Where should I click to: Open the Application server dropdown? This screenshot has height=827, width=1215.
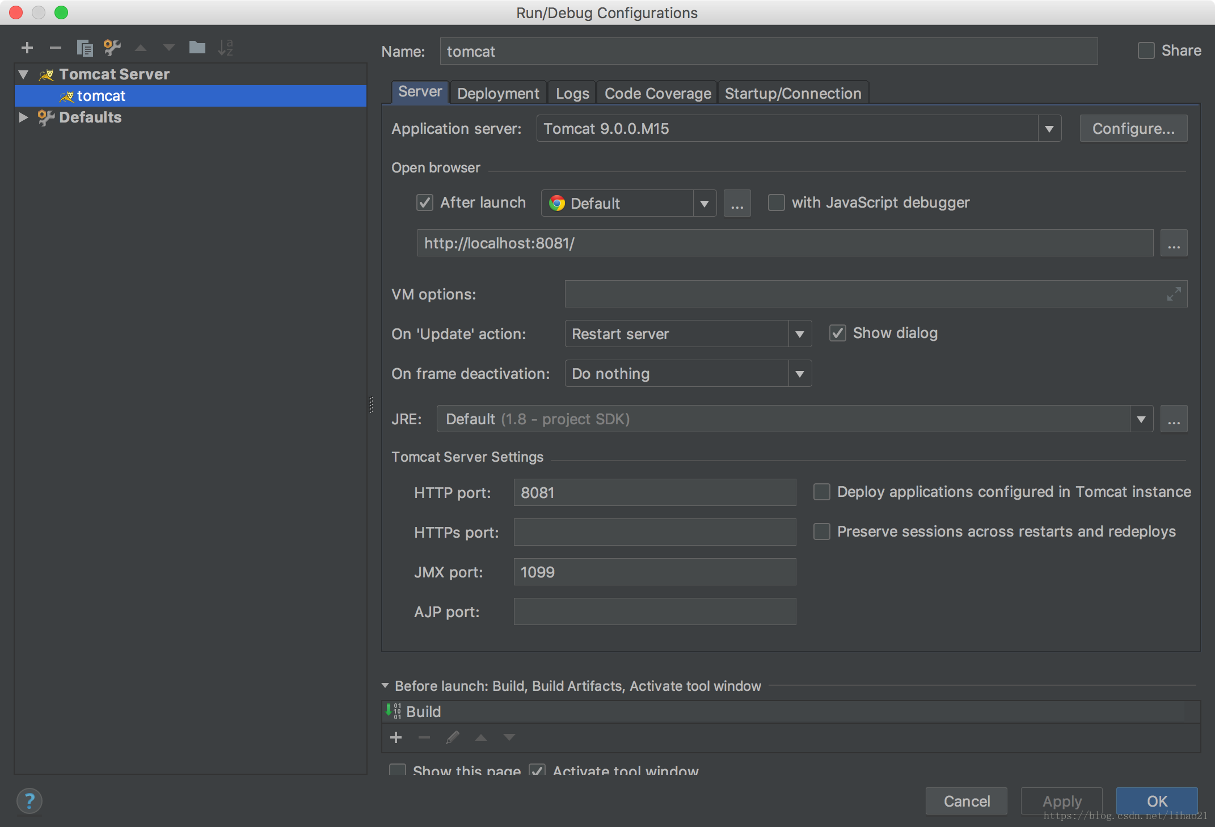click(1049, 129)
